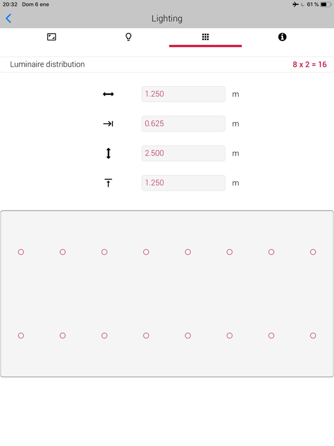Edit the 2.500 vertical spacing field
Viewport: 334px width, 446px height.
[183, 153]
